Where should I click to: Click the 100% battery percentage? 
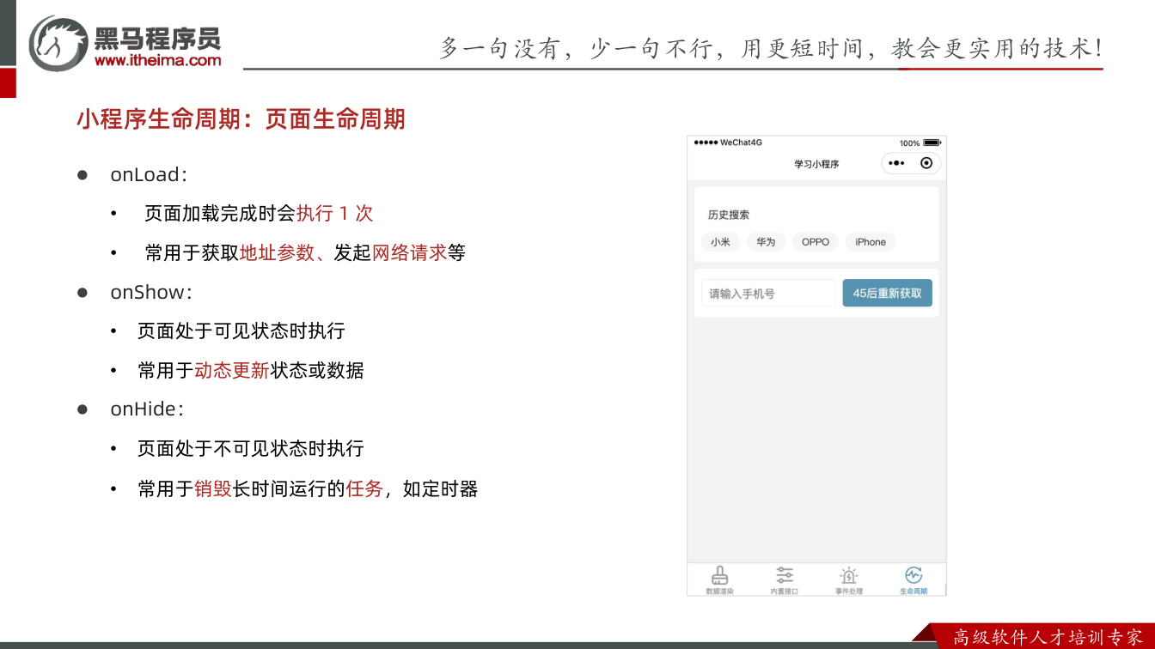click(909, 143)
